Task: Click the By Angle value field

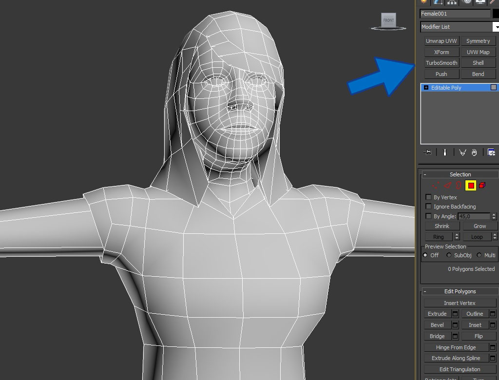Action: pos(474,216)
